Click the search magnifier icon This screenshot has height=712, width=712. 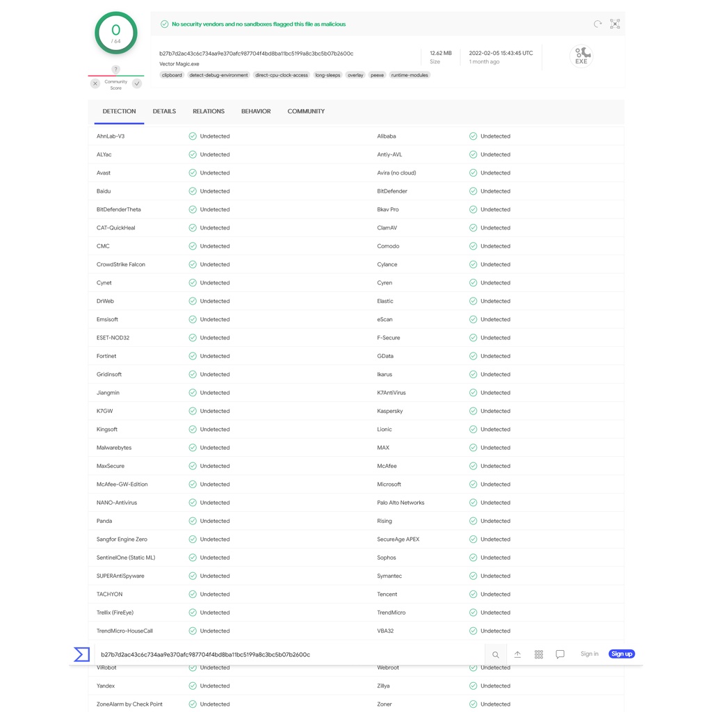click(x=495, y=654)
